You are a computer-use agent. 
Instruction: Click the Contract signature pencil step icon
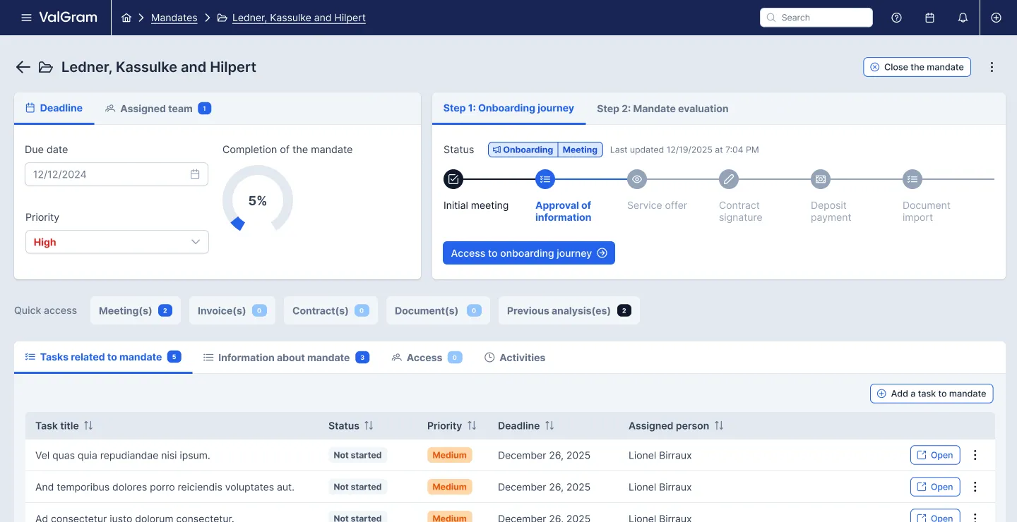tap(728, 179)
